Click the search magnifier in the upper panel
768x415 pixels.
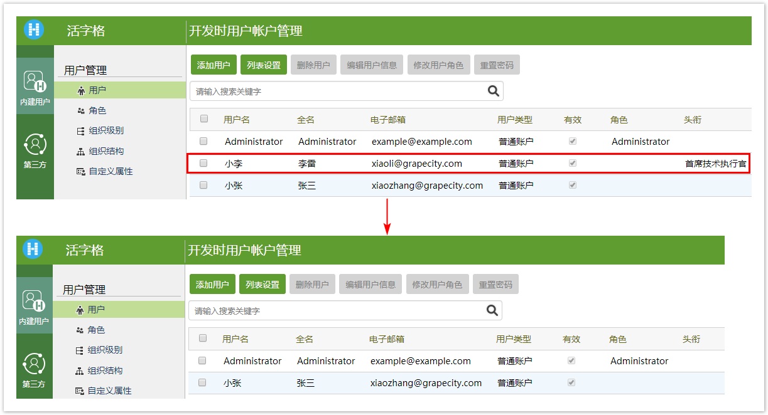tap(494, 91)
